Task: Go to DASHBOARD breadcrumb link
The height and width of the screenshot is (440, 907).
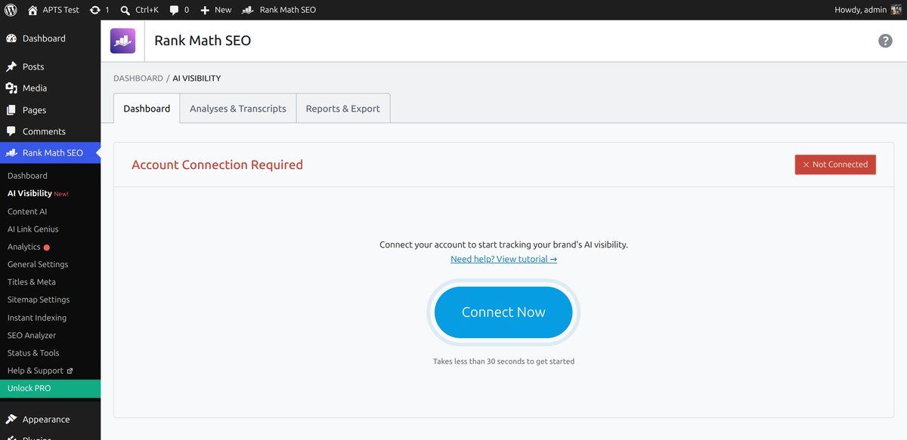Action: coord(138,78)
